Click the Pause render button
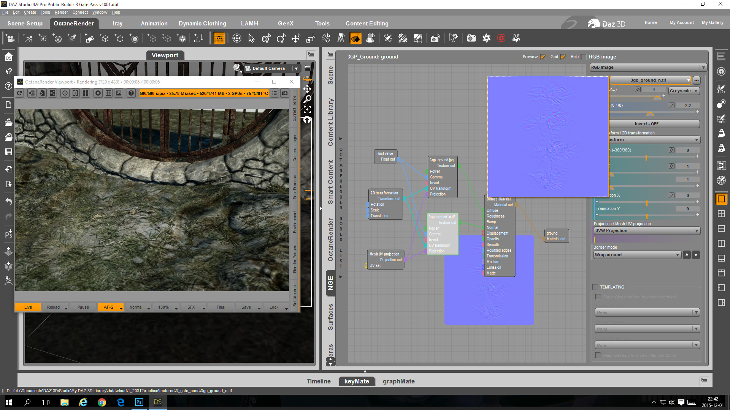This screenshot has width=730, height=410. (x=83, y=307)
